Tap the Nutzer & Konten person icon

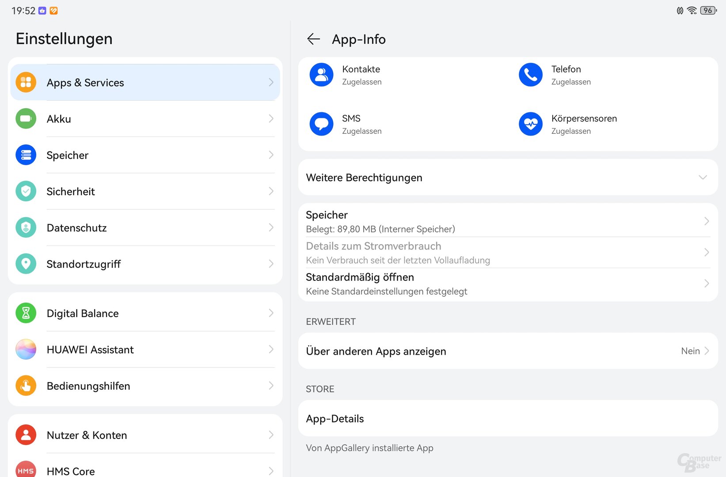[x=26, y=435]
